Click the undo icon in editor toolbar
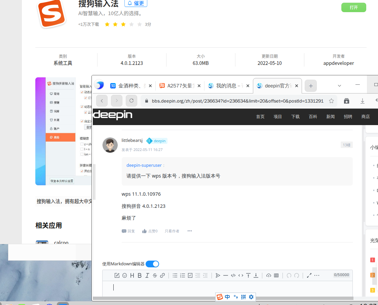This screenshot has height=305, width=378. tap(289, 275)
